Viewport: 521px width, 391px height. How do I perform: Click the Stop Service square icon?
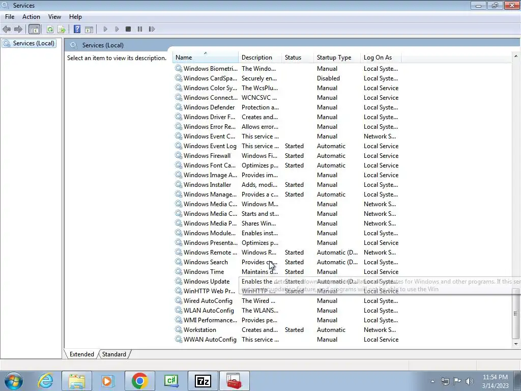pyautogui.click(x=128, y=29)
